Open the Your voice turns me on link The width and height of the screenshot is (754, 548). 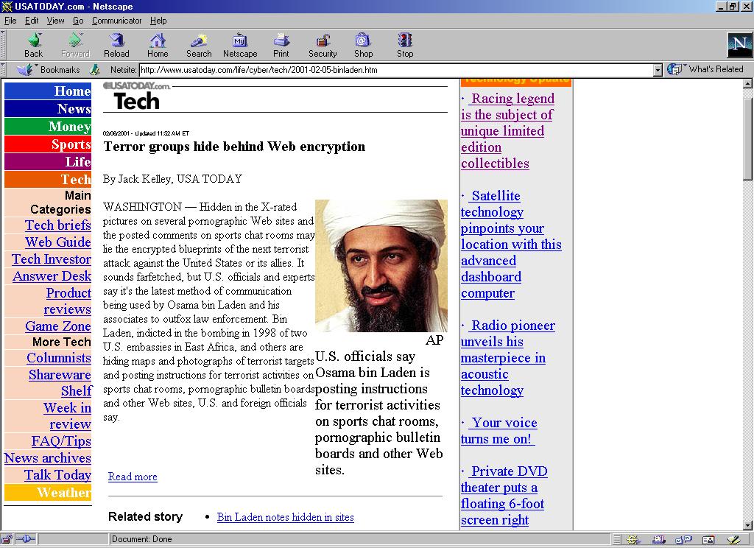pos(498,431)
